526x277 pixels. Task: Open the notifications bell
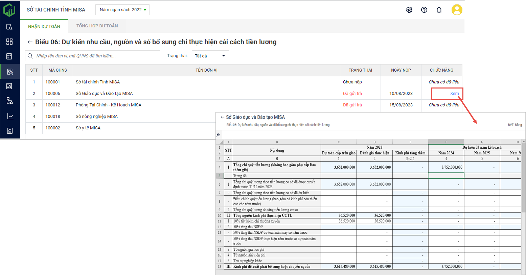click(439, 10)
